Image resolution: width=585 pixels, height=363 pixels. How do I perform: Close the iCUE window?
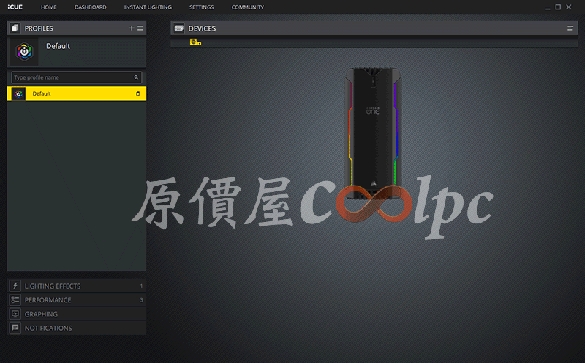(569, 7)
